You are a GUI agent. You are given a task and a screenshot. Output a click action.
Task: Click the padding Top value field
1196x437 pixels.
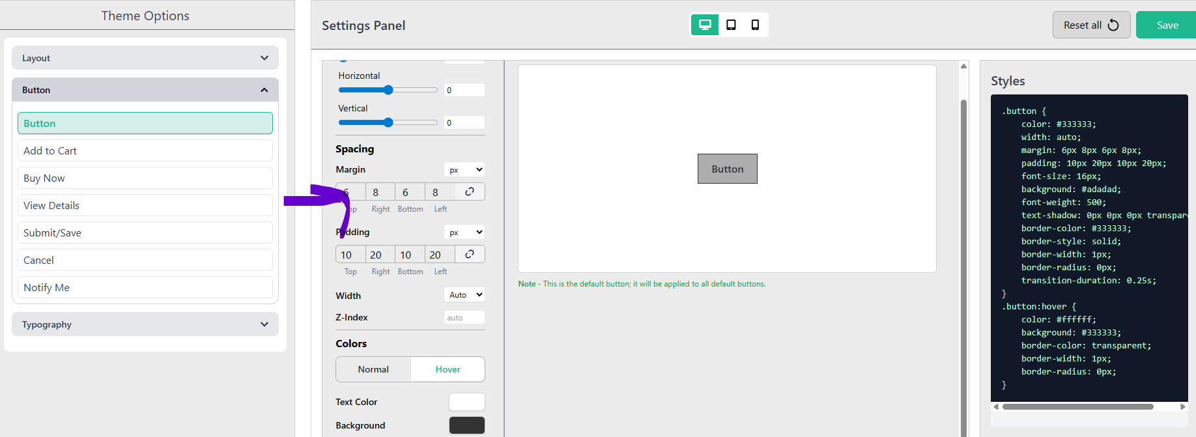(350, 255)
